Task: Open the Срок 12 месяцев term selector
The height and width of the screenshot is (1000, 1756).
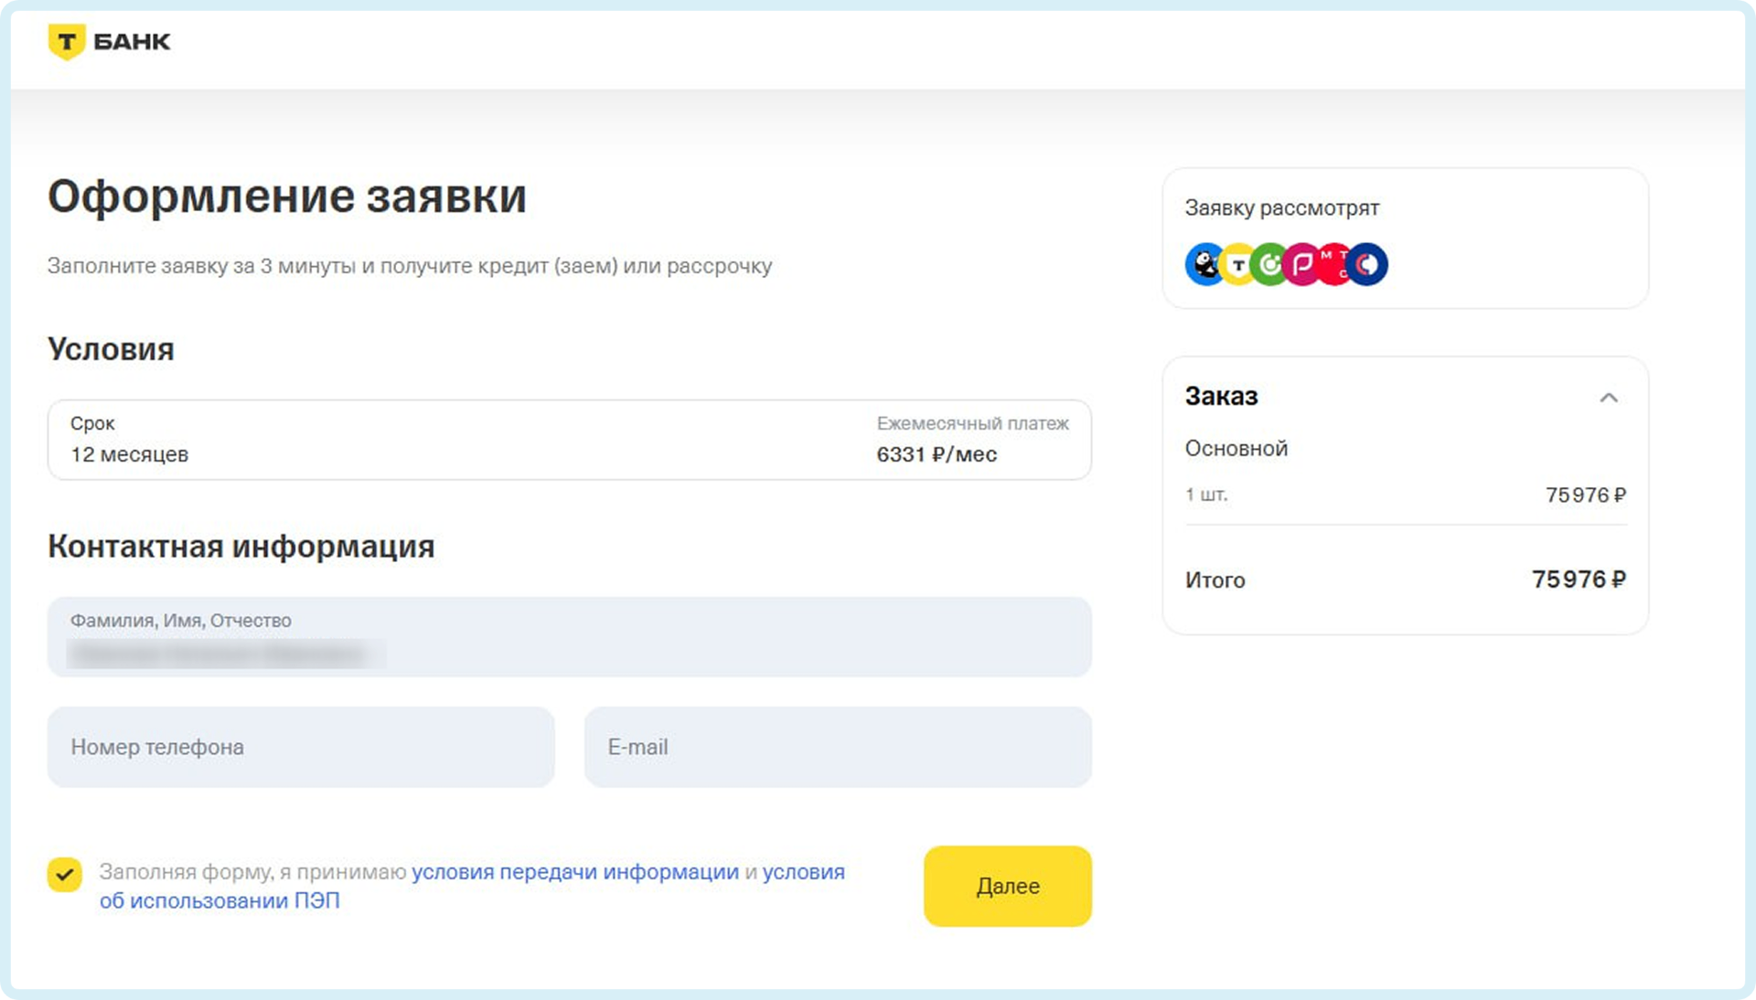Action: pyautogui.click(x=128, y=440)
